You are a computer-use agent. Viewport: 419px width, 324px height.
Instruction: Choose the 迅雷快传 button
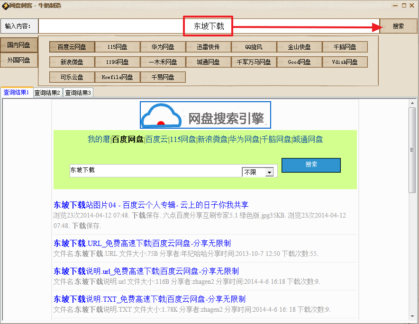[208, 47]
